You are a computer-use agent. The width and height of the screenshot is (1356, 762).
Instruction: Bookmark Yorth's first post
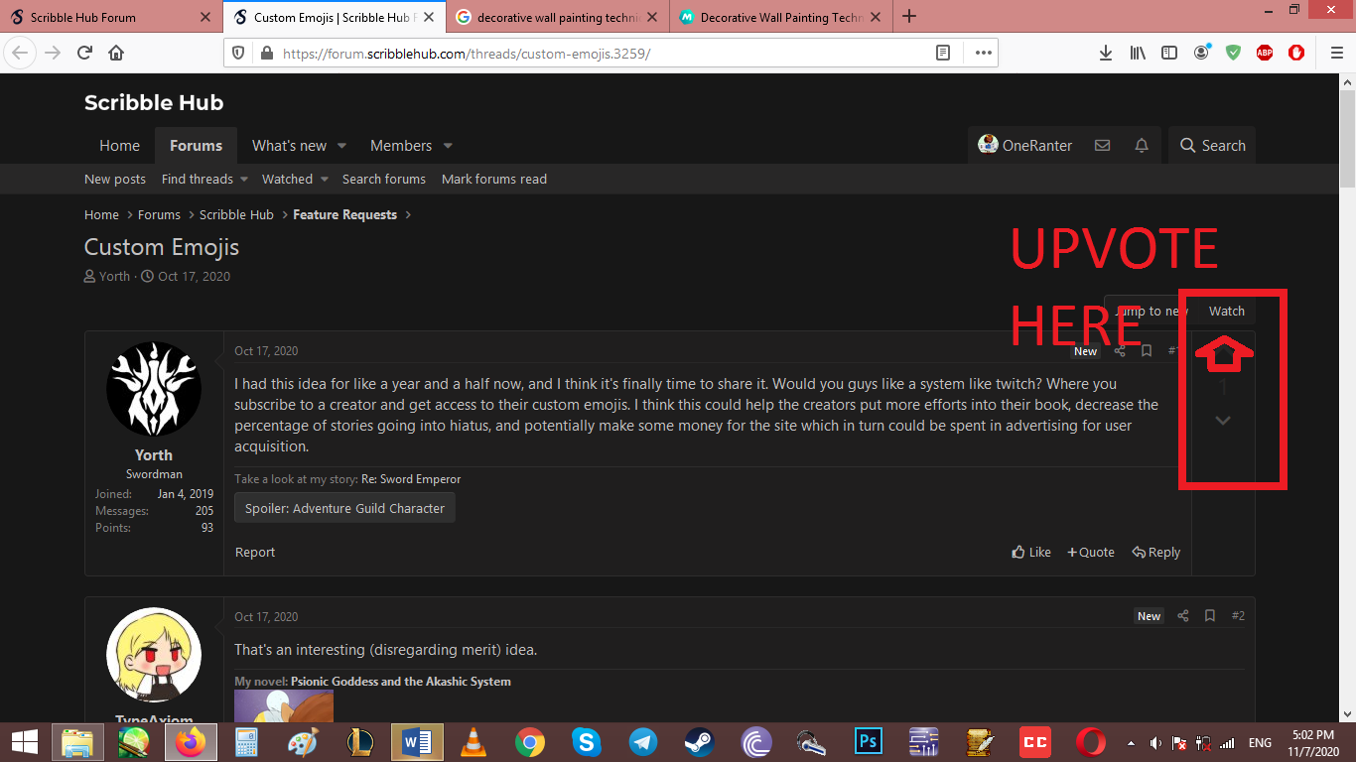tap(1147, 350)
